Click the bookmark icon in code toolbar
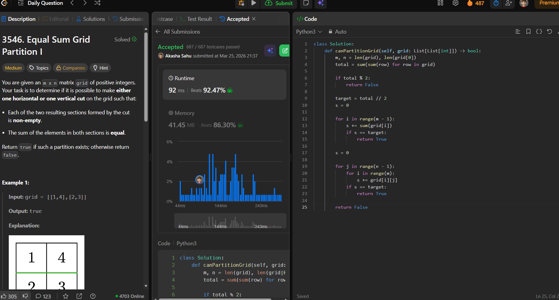Viewport: 559px width, 300px height. coord(528,31)
